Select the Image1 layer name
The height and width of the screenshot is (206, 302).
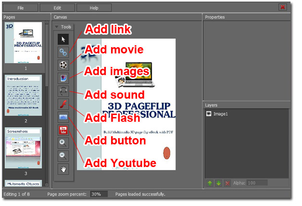(x=221, y=114)
